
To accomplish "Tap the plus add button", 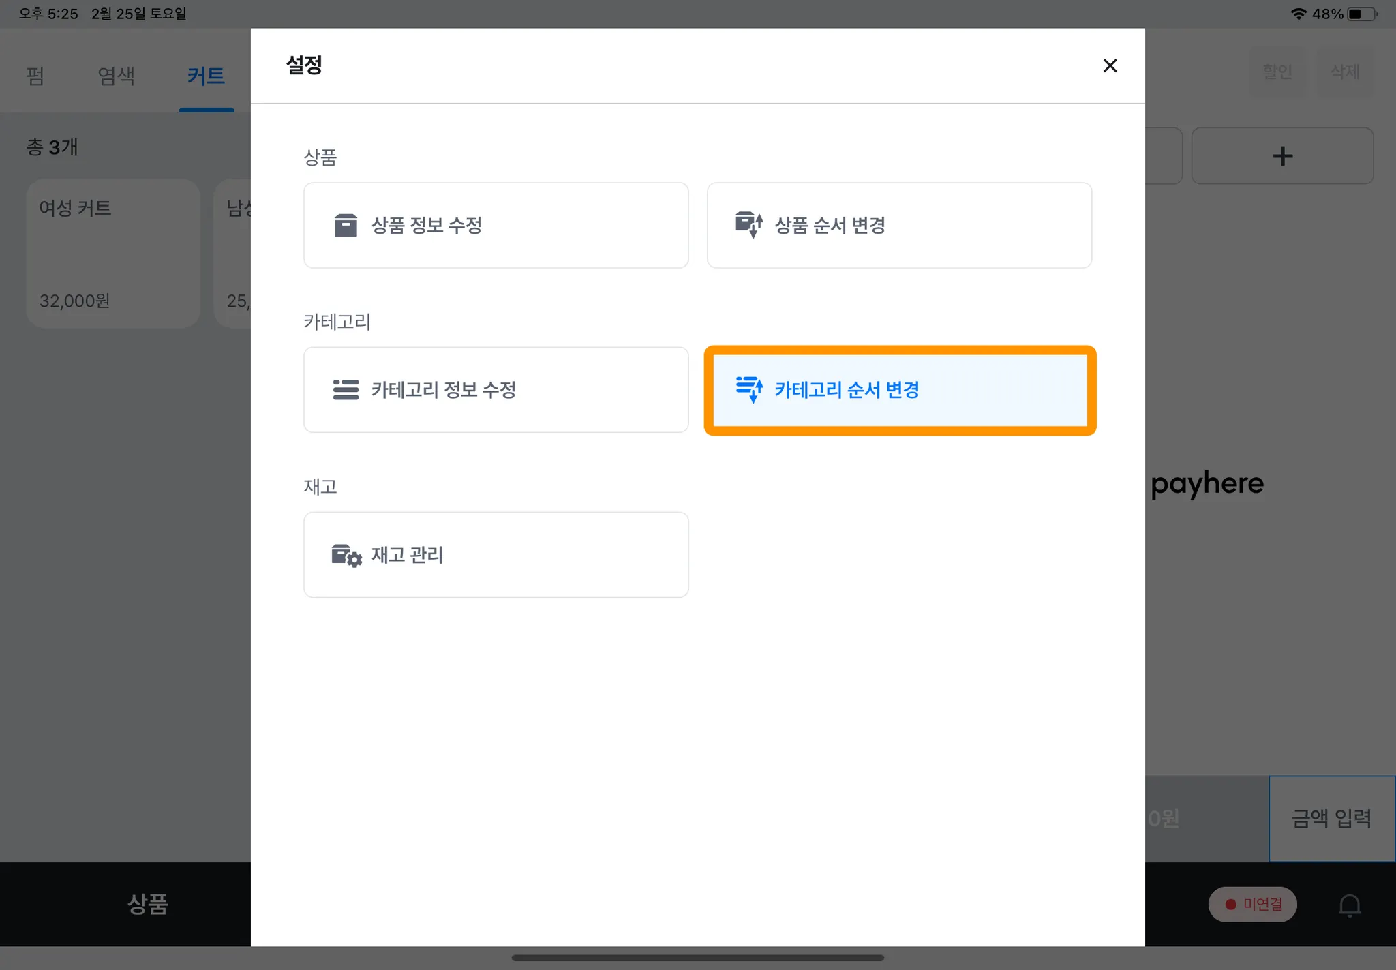I will pos(1281,156).
